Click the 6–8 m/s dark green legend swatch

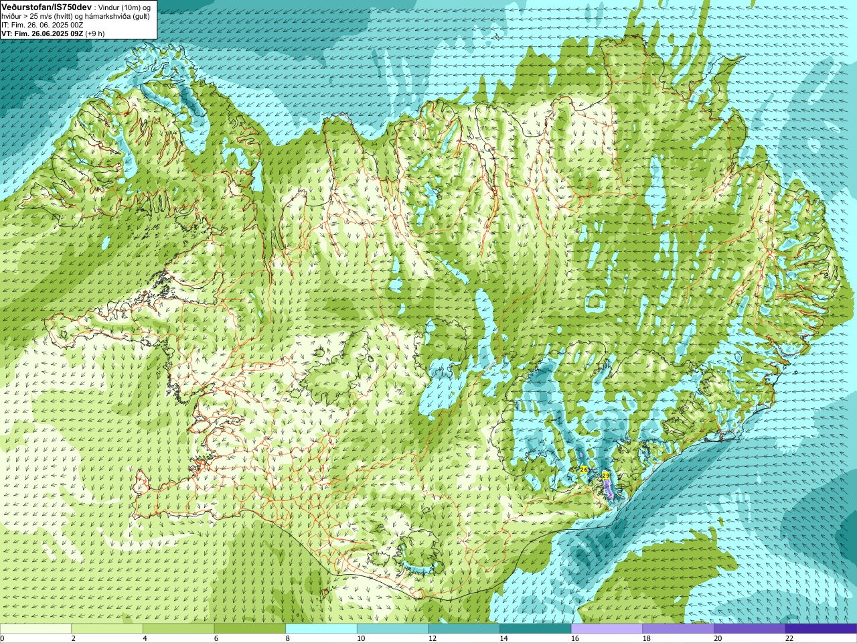[250, 629]
